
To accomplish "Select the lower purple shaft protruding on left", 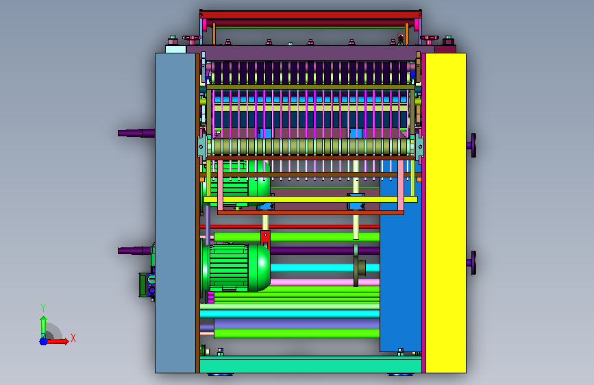I will 135,251.
